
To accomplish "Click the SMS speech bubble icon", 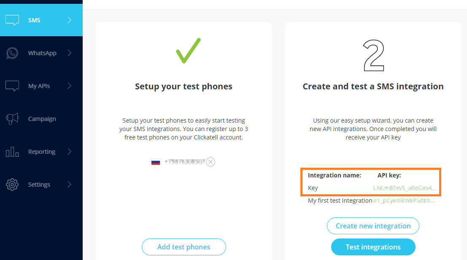I will click(x=12, y=20).
